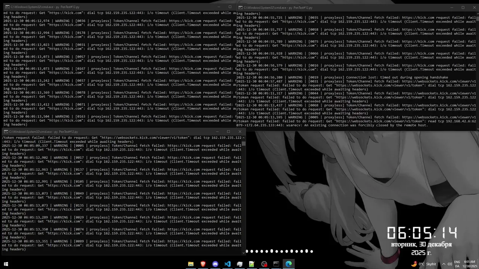This screenshot has width=479, height=269.
Task: Open the volume control in system tray
Action: click(450, 264)
